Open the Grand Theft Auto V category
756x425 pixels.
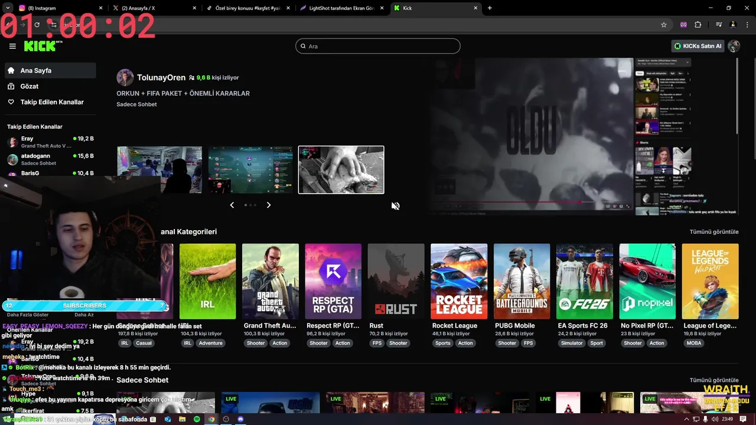click(271, 282)
